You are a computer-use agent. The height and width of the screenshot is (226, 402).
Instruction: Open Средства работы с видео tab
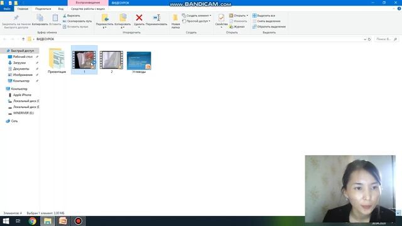pos(88,9)
